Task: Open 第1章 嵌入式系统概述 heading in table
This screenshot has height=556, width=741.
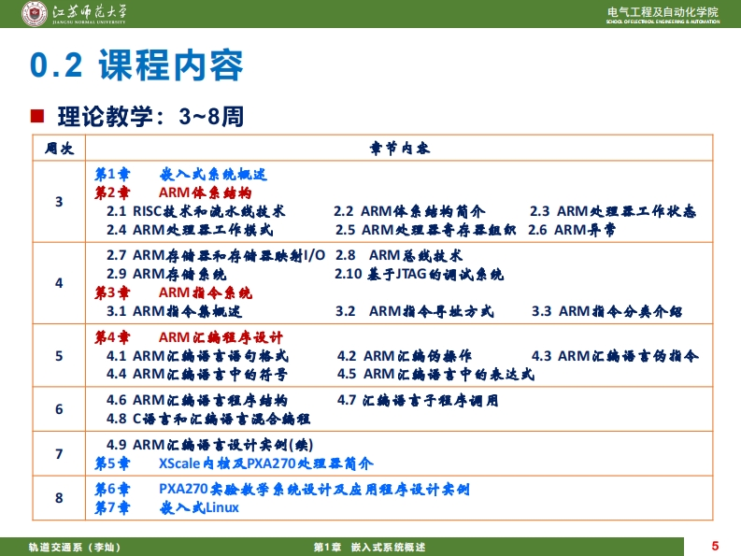Action: (x=180, y=175)
